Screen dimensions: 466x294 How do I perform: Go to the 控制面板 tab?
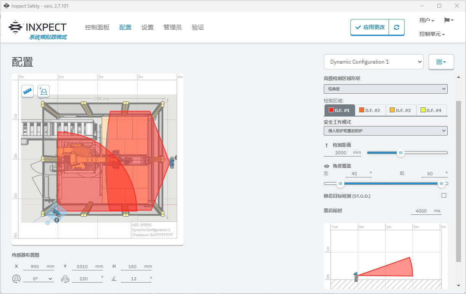(x=97, y=27)
